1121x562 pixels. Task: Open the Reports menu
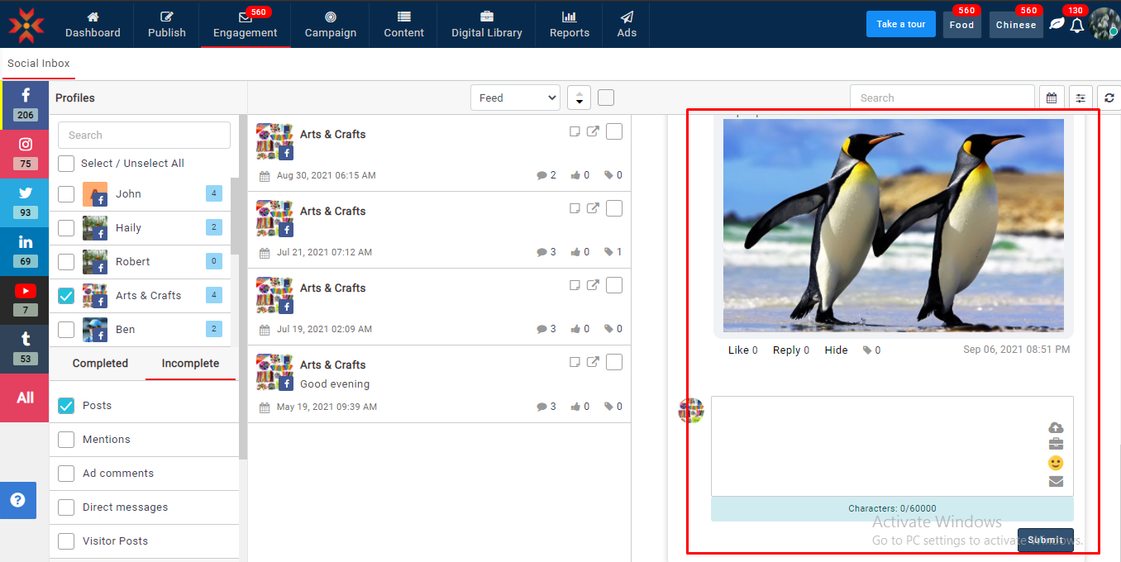click(570, 24)
